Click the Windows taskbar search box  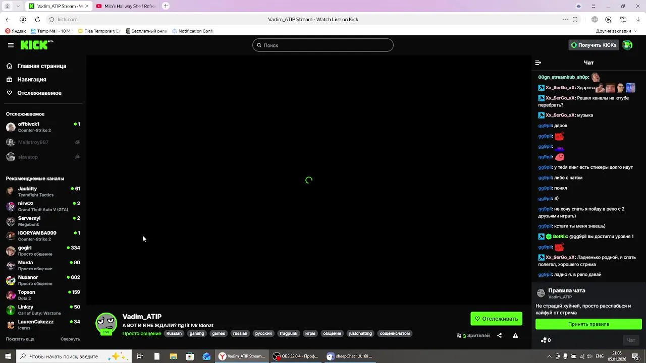click(x=73, y=356)
